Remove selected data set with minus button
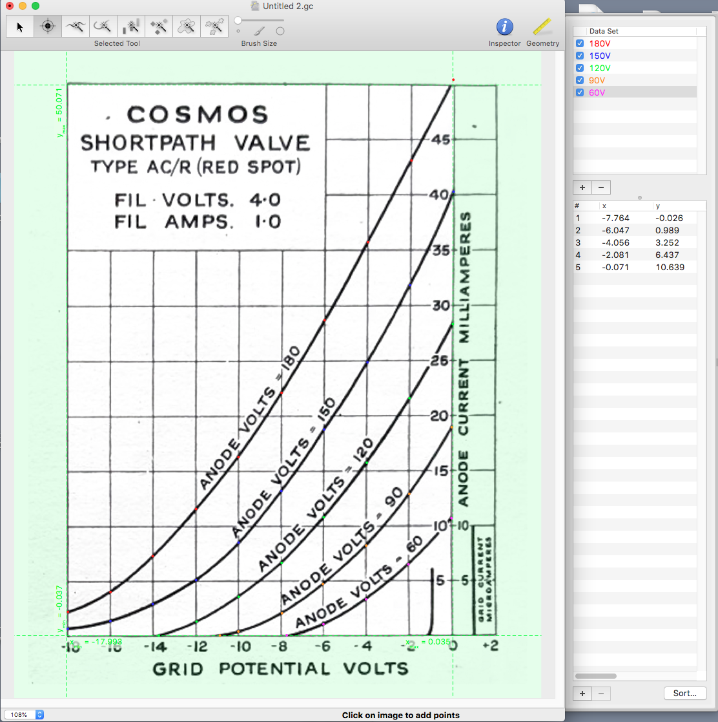Image resolution: width=718 pixels, height=722 pixels. pyautogui.click(x=600, y=187)
